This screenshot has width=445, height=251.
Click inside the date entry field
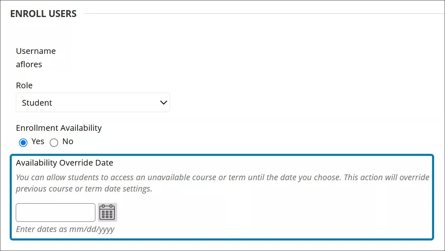click(x=55, y=212)
